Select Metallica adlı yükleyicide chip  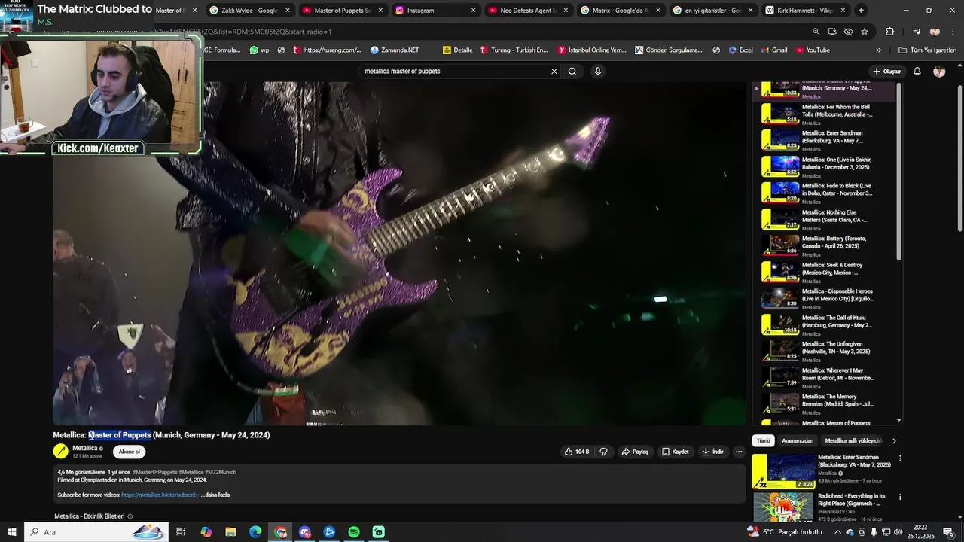coord(853,440)
